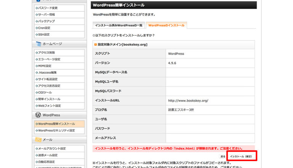
Task: Click the blog name 読書エフスキー3世
Action: pyautogui.click(x=181, y=110)
